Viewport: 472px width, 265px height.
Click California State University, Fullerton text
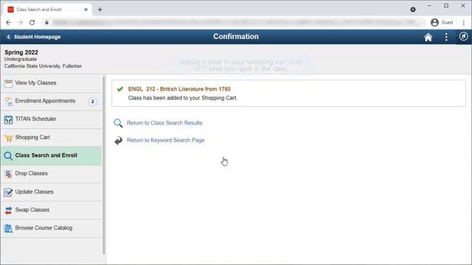pos(43,66)
